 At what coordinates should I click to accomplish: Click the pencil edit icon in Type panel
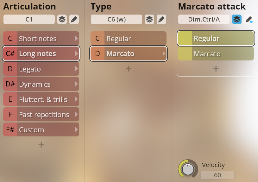(161, 19)
